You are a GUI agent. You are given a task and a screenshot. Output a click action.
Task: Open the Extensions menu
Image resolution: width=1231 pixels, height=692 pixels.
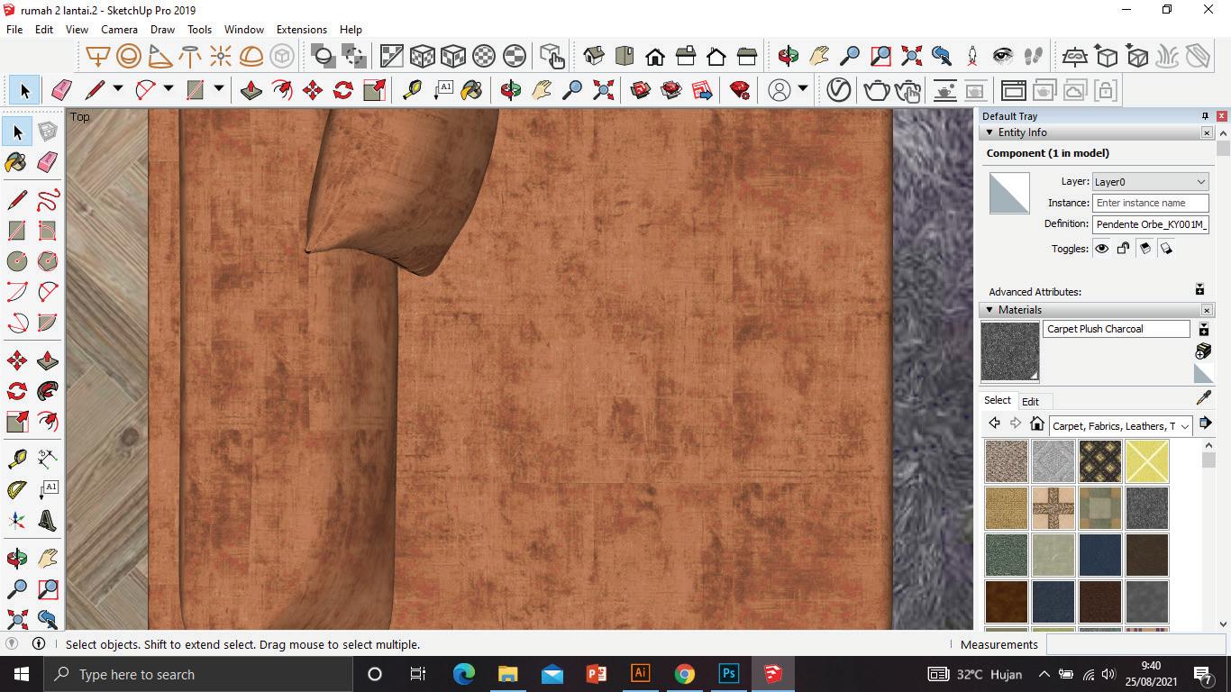301,29
